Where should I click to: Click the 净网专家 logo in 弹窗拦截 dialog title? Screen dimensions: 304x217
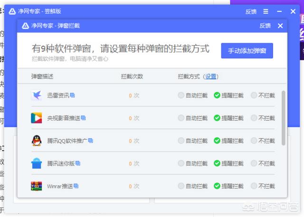coord(25,26)
